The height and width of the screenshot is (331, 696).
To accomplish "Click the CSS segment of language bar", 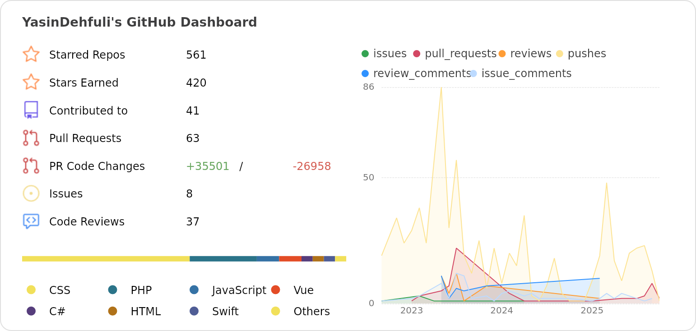I will tap(106, 259).
